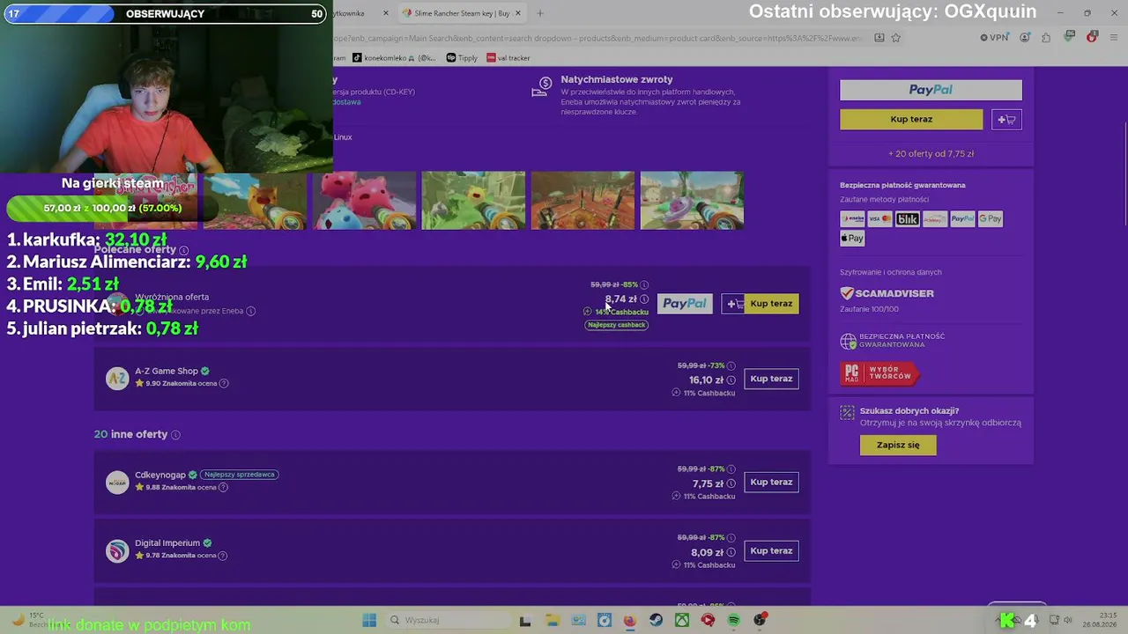Click the A-Z Game Shop seller logo
Screen dimensions: 1128x634
(117, 378)
